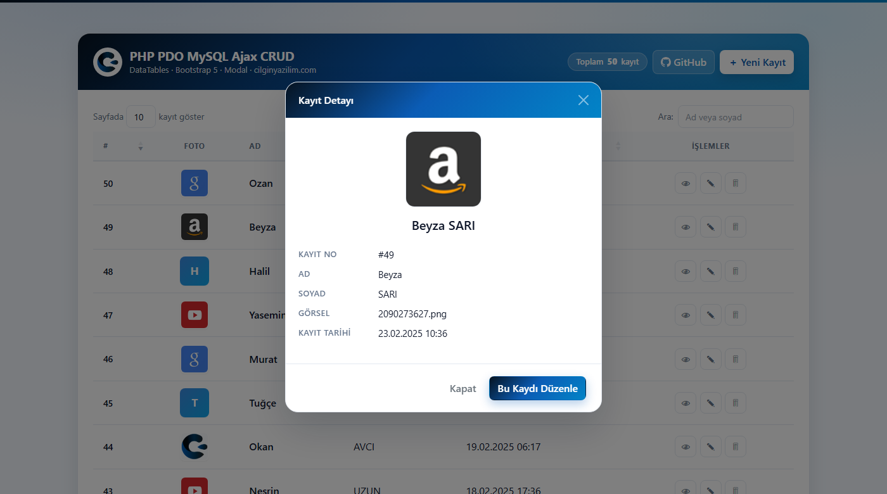The image size is (887, 494).
Task: Click the Kayıt Detayı modal title
Action: point(326,101)
